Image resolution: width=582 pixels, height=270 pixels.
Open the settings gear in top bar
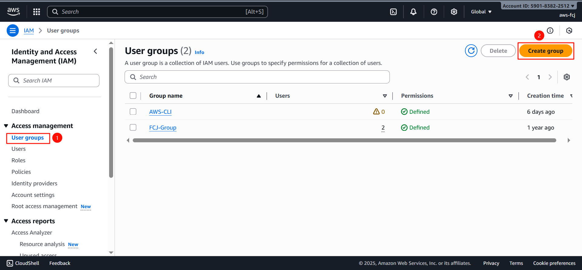point(454,12)
